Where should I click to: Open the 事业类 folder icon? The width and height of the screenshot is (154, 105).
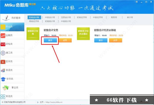[x=6, y=88]
